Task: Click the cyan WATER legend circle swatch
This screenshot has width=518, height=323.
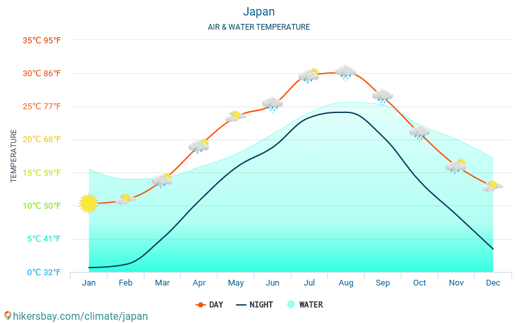Action: point(291,304)
